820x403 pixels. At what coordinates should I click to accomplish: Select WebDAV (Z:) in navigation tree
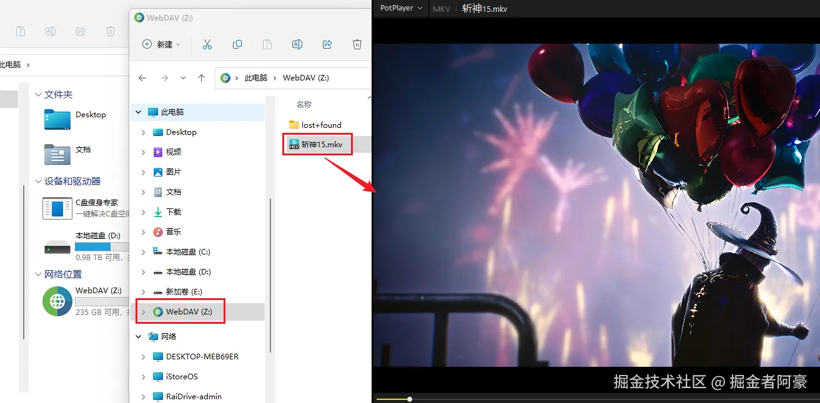[189, 312]
